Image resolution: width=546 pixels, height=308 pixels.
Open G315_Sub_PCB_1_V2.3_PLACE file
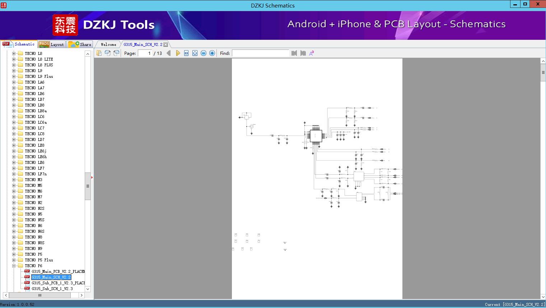(x=58, y=283)
